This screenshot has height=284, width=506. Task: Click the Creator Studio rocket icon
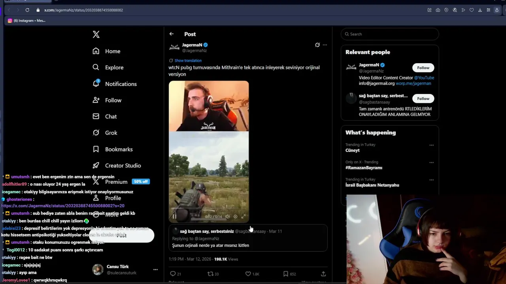point(96,166)
